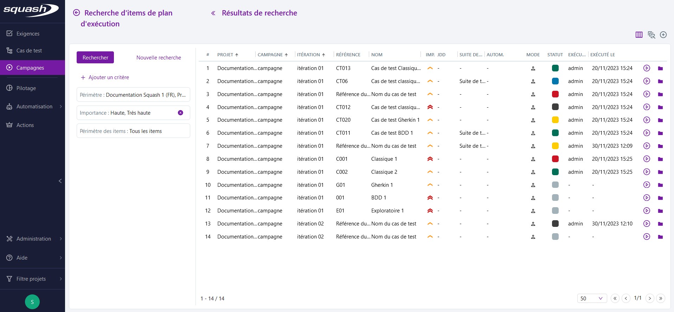
Task: Open user avatar S menu
Action: tap(32, 302)
